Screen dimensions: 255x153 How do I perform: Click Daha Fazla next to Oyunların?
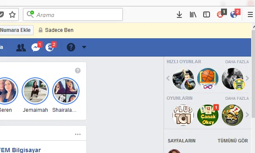[x=237, y=99]
